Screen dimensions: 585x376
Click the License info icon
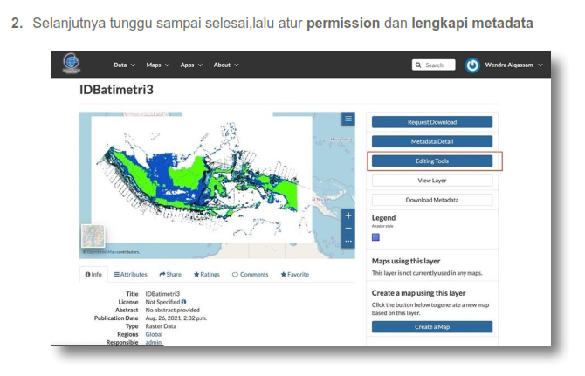pos(184,302)
